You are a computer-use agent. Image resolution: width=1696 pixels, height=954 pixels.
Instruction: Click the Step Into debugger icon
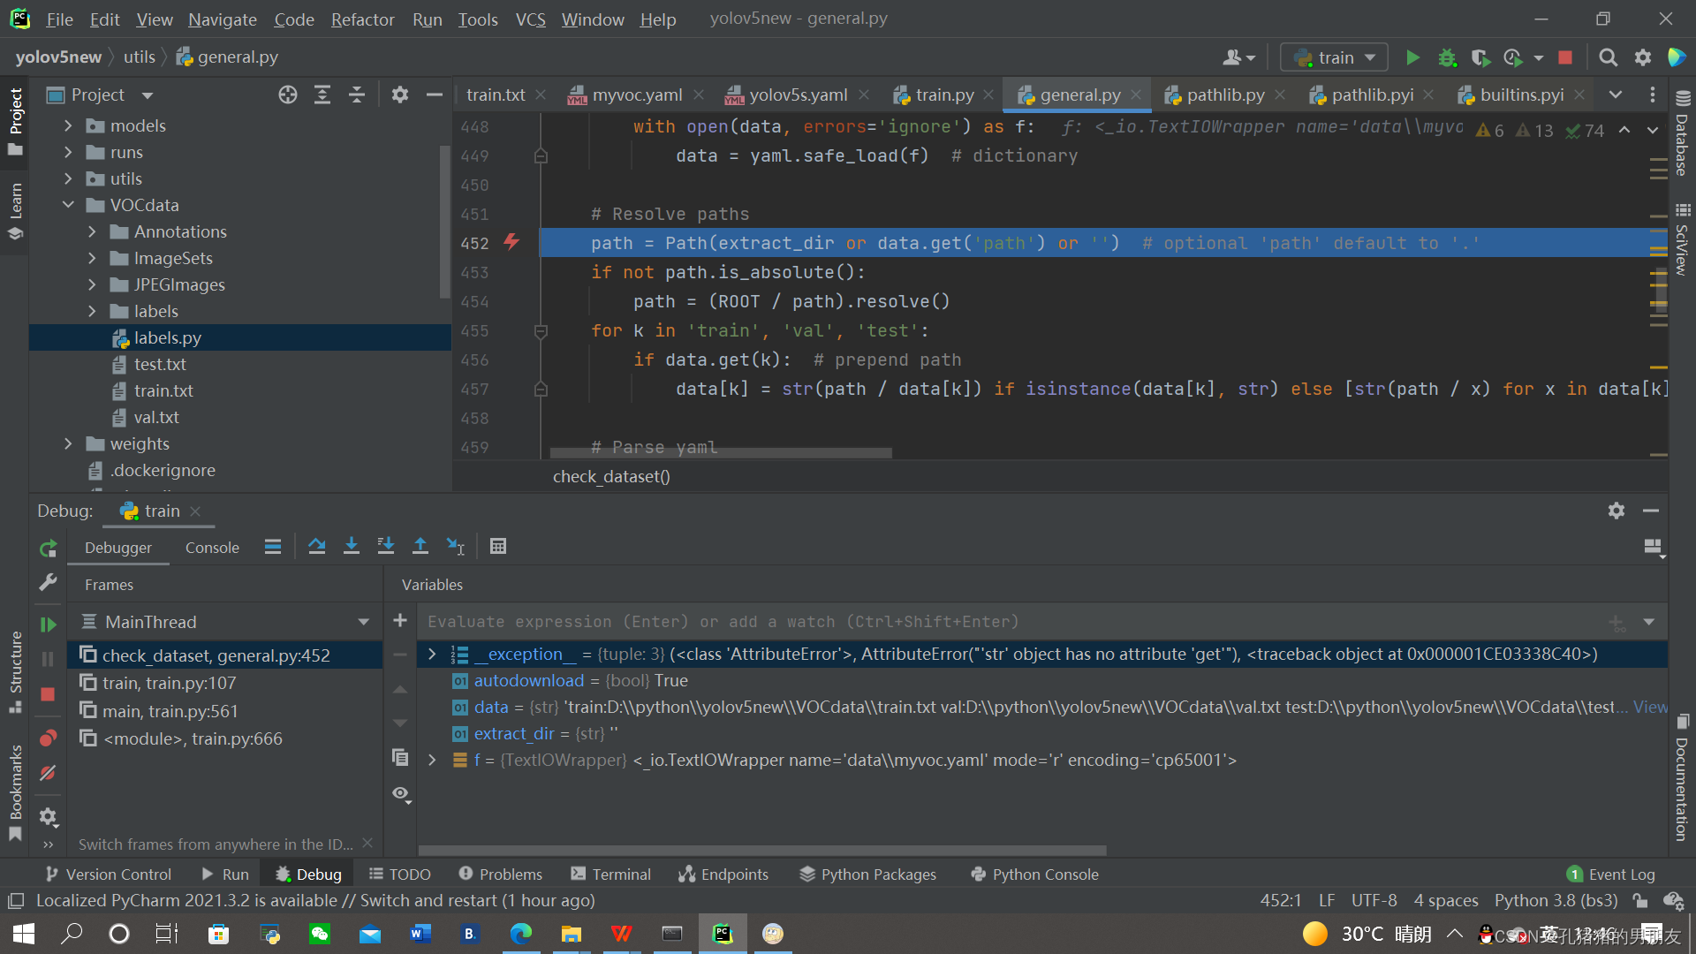coord(351,547)
